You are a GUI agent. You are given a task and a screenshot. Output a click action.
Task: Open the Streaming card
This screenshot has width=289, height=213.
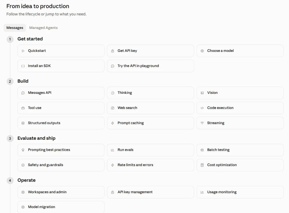pos(240,123)
